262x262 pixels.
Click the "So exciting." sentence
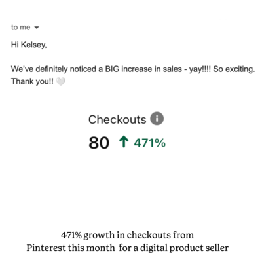(234, 69)
